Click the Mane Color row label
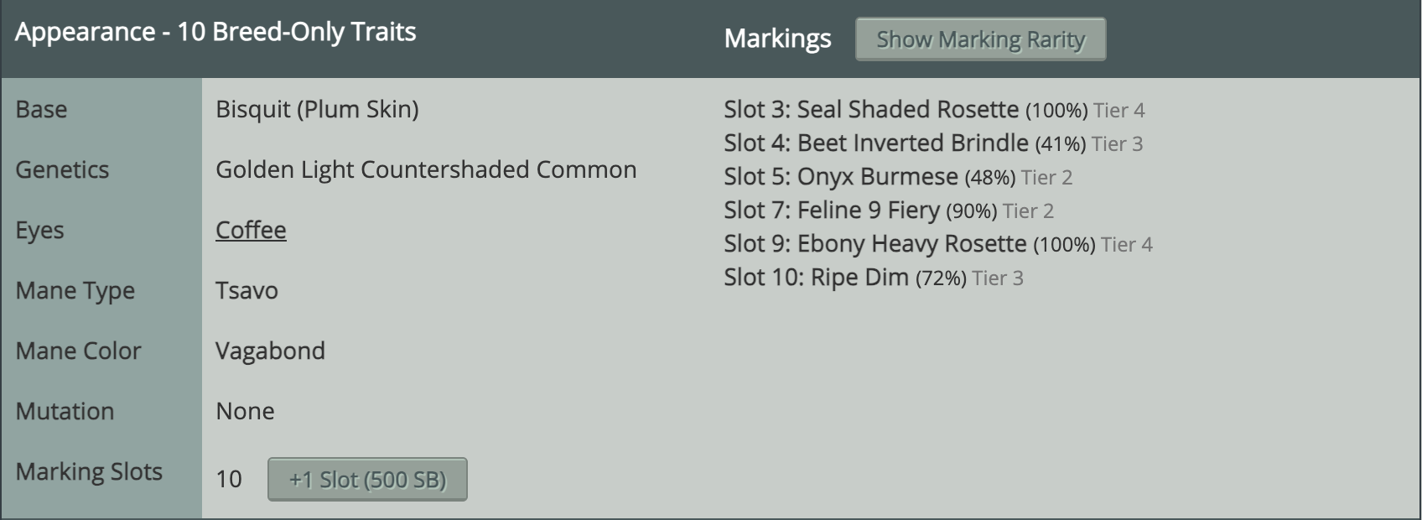1422x520 pixels. tap(78, 351)
